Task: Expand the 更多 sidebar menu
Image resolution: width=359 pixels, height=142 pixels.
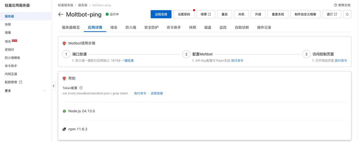Action: (26, 91)
